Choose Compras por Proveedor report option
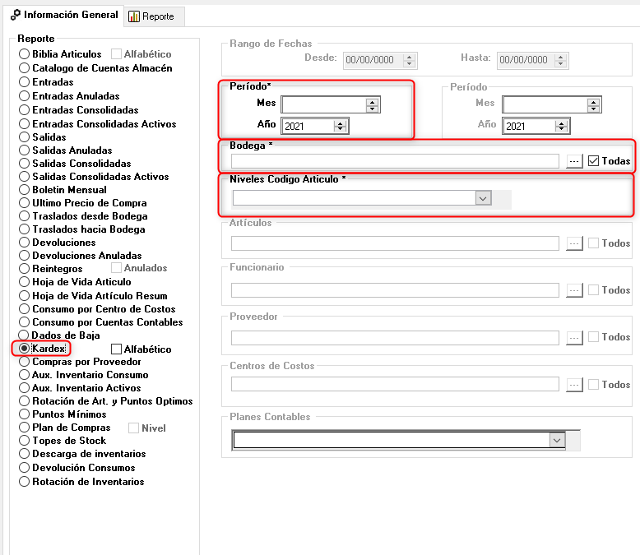Image resolution: width=640 pixels, height=555 pixels. pyautogui.click(x=25, y=362)
